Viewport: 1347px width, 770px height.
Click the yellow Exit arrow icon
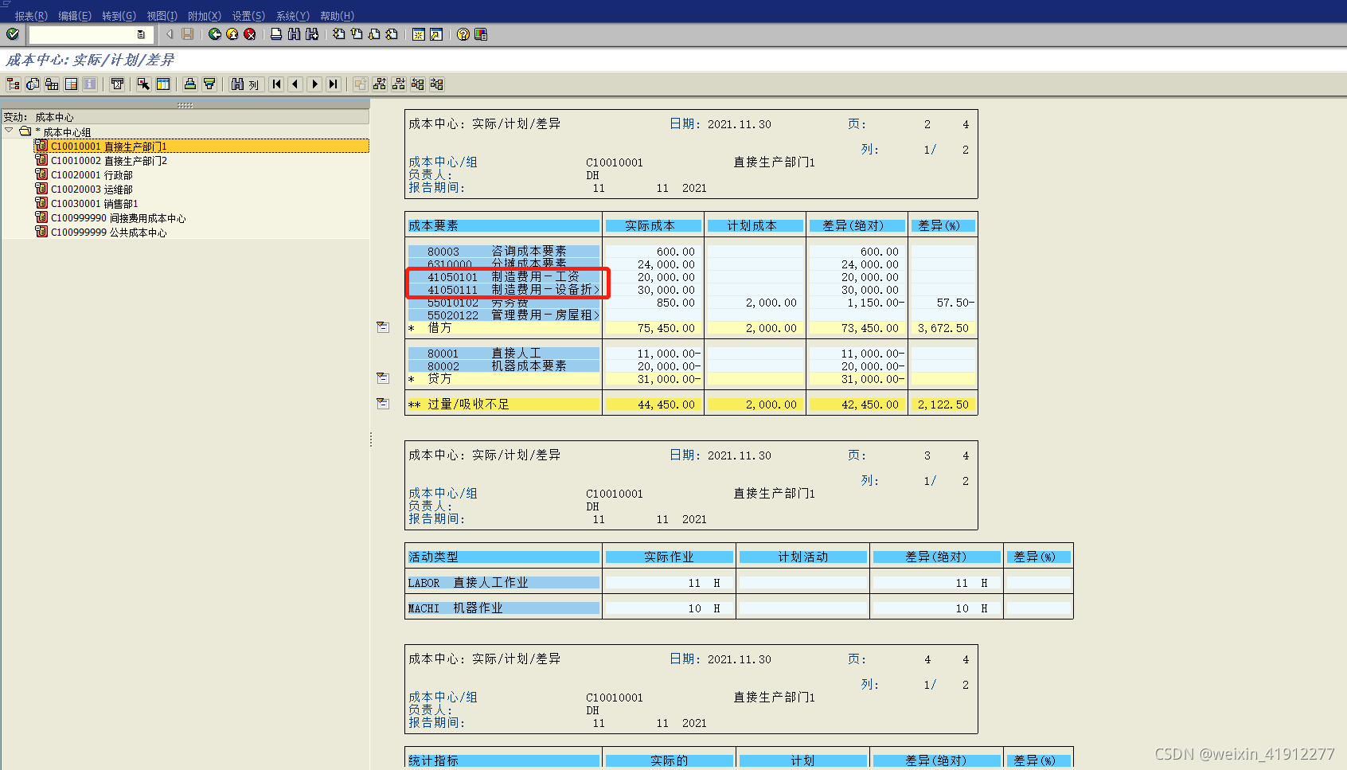[x=232, y=34]
